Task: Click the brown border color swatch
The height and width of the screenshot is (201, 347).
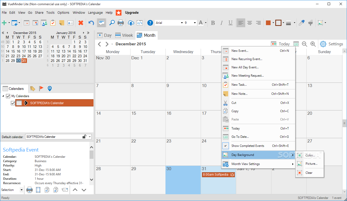Action: pyautogui.click(x=278, y=23)
